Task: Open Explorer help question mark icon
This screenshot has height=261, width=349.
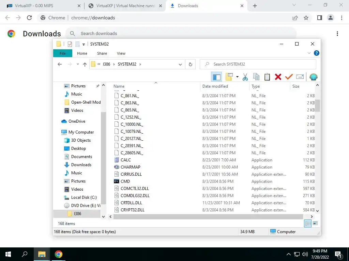Action: [316, 53]
